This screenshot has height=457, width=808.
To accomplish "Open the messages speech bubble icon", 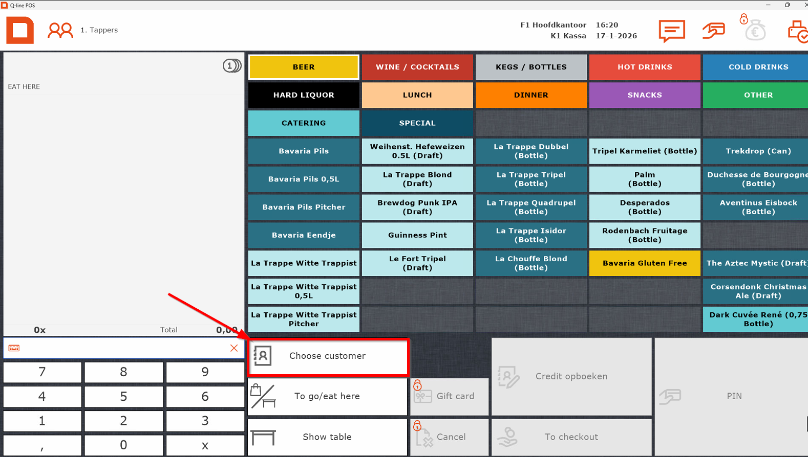I will point(671,31).
